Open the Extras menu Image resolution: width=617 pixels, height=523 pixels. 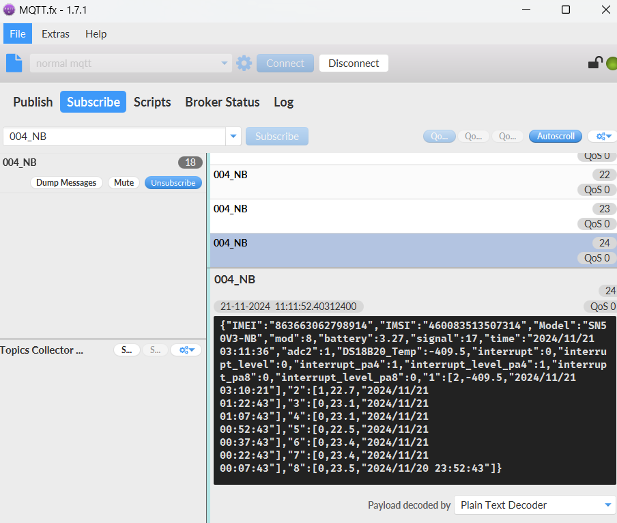pos(55,34)
